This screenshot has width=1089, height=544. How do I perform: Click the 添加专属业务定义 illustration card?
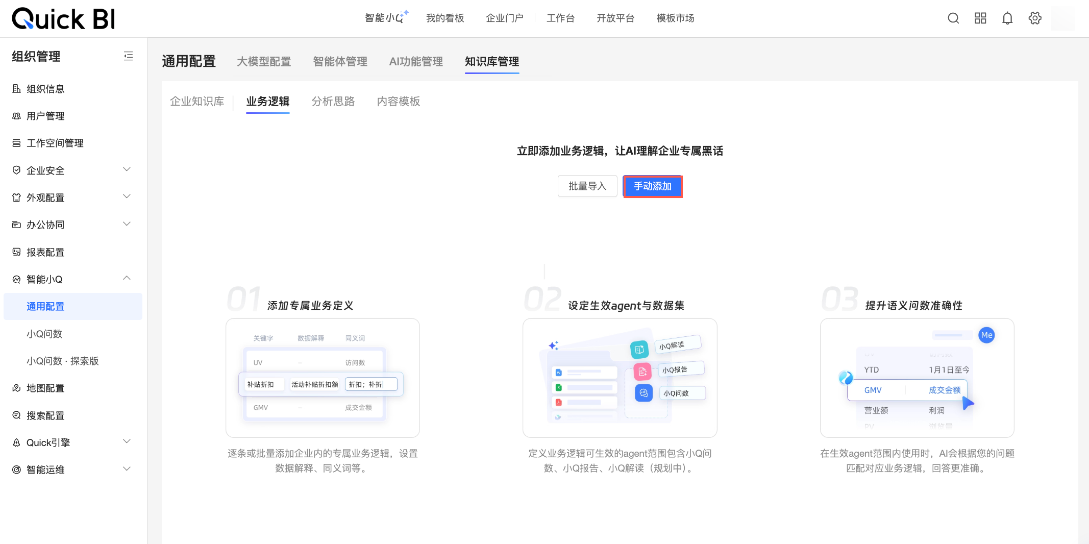[x=323, y=378]
